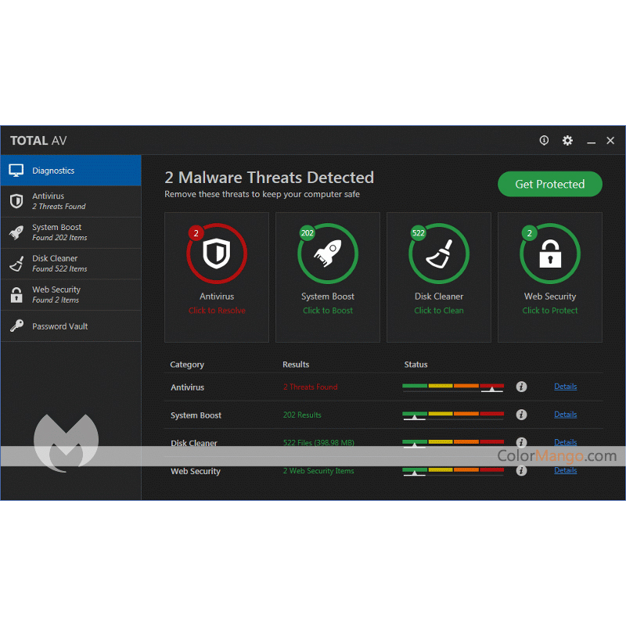Image resolution: width=626 pixels, height=626 pixels.
Task: Click the sidebar Diagnostics monitor icon
Action: [x=16, y=171]
